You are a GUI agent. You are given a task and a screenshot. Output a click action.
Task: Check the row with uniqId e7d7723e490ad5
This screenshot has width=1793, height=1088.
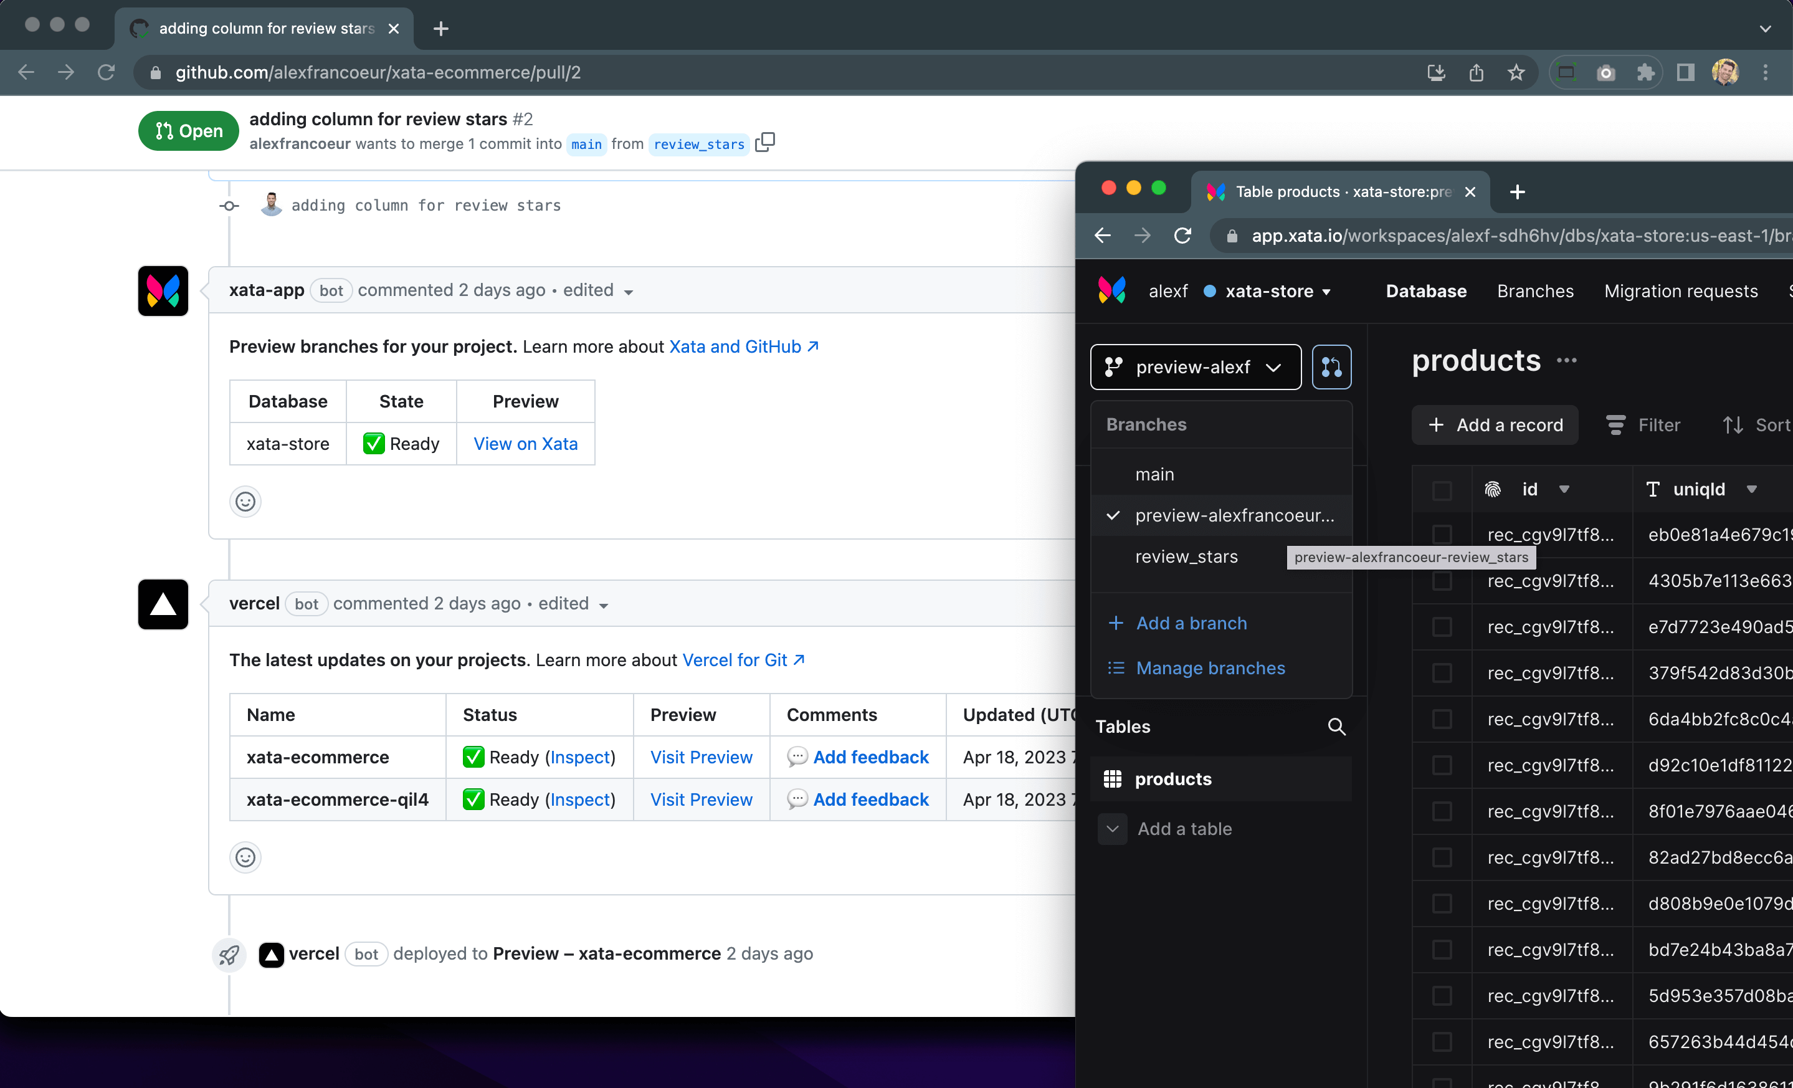[1442, 627]
